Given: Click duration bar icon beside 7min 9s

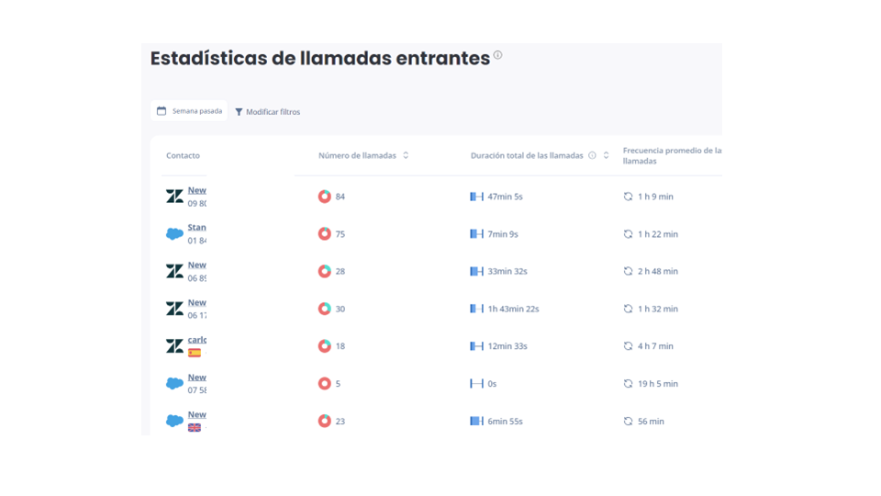Looking at the screenshot, I should [x=476, y=234].
